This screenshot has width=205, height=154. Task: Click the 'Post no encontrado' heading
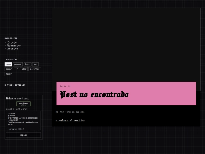(x=94, y=94)
